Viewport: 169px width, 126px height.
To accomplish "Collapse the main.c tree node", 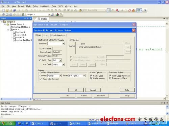I will (8, 30).
